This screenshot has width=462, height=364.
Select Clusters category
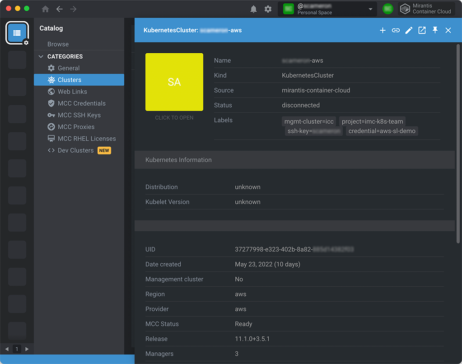point(79,80)
